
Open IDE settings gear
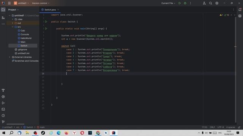pyautogui.click(x=217, y=3)
